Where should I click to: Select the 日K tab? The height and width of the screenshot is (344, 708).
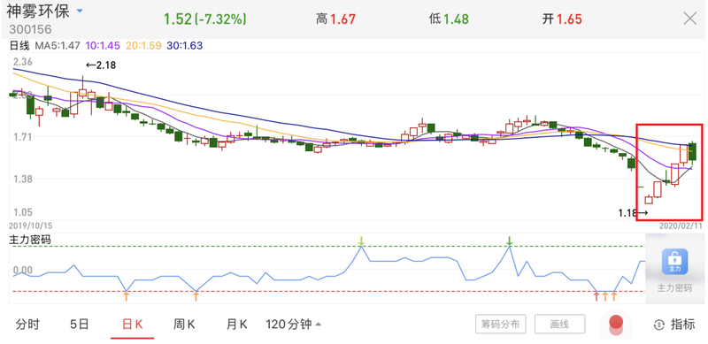(133, 325)
